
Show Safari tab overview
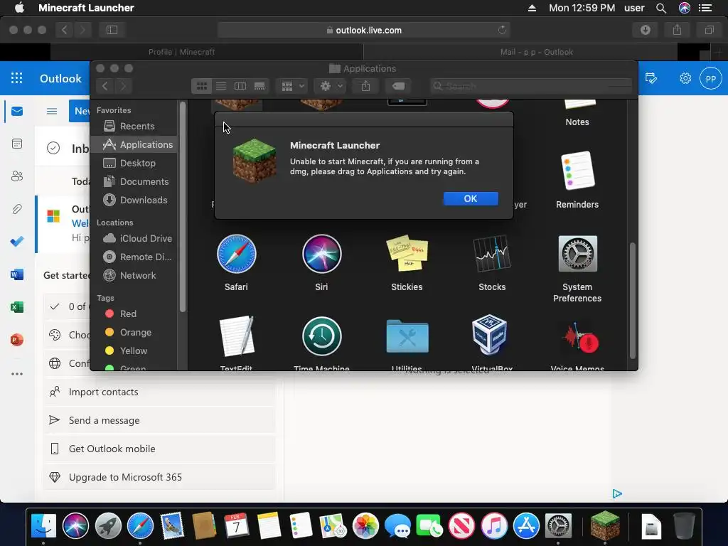(x=709, y=30)
